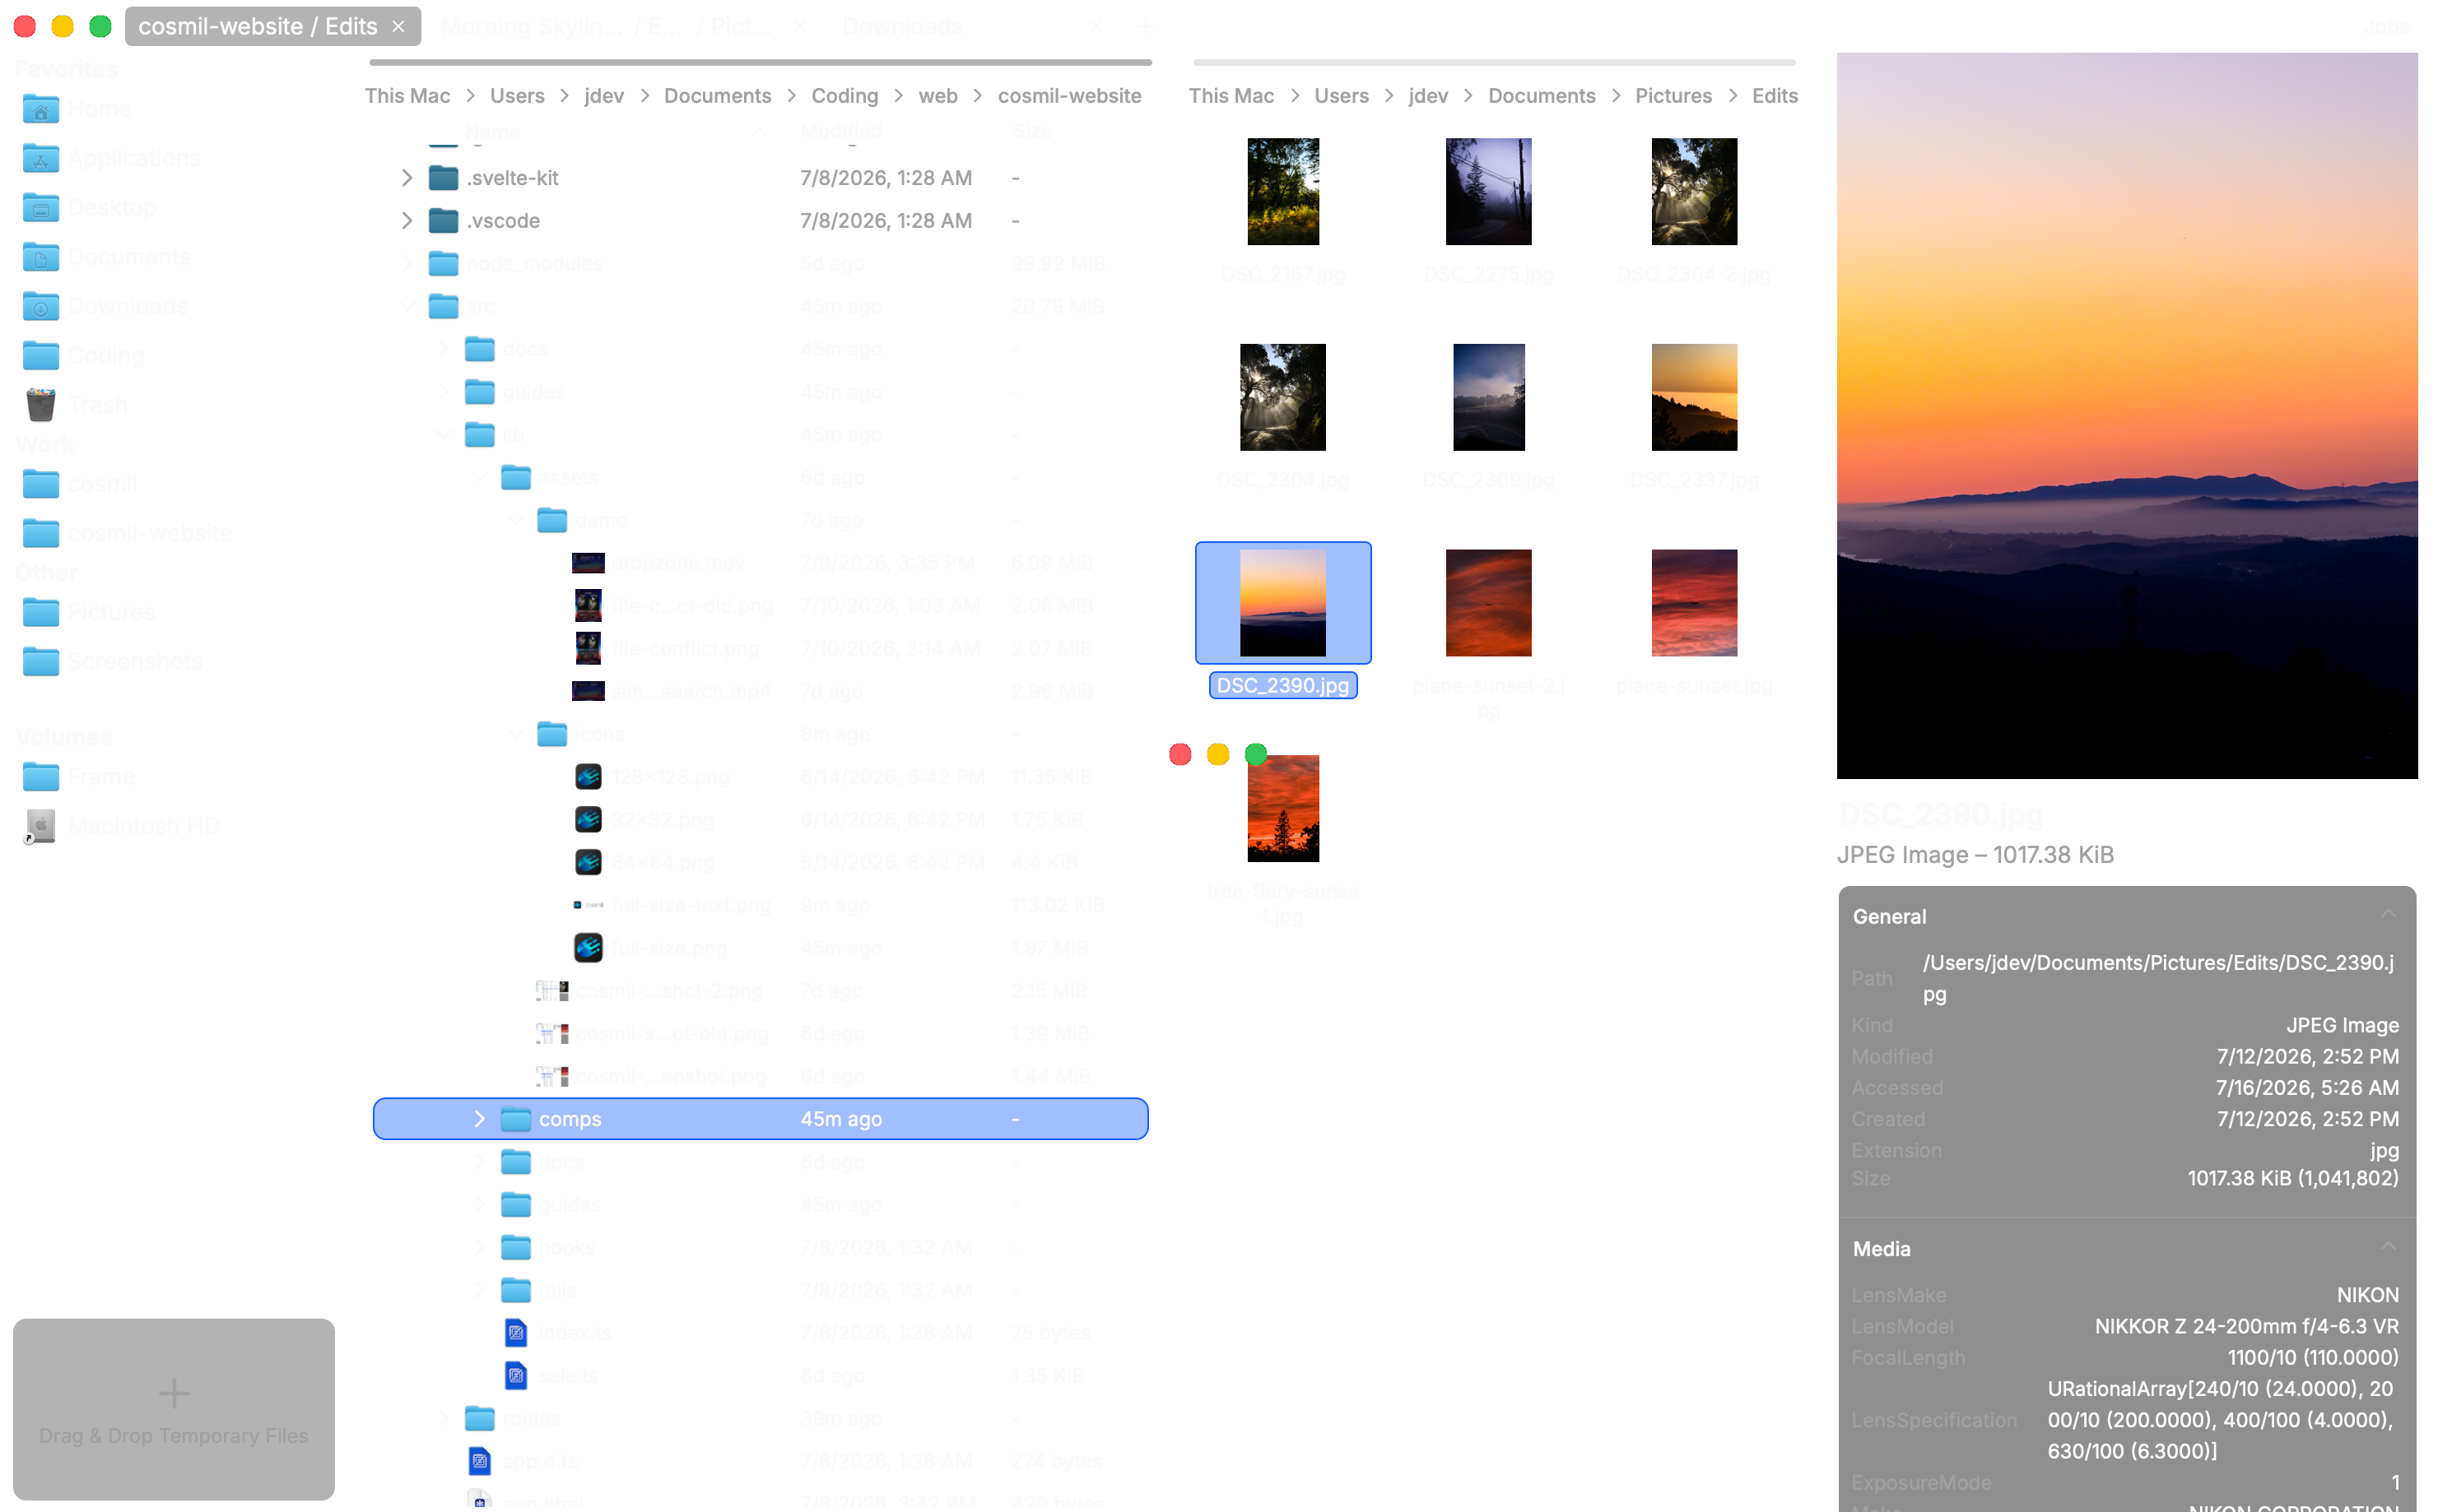The width and height of the screenshot is (2438, 1512).
Task: Select the utils folder icon
Action: 516,1290
